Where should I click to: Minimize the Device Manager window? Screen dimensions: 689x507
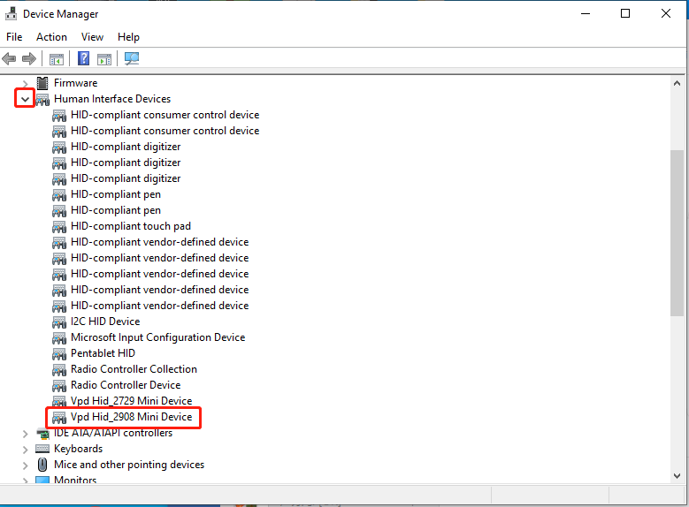(x=586, y=13)
